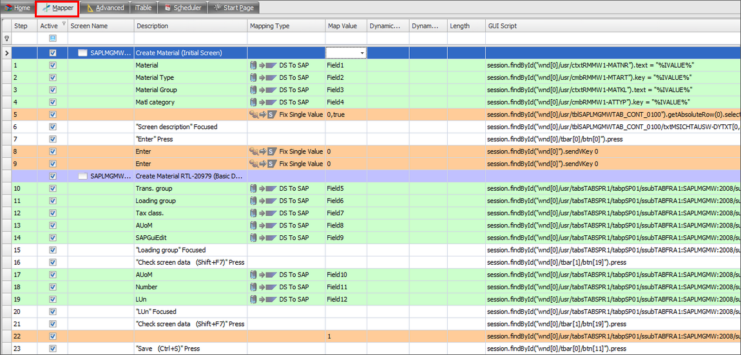Toggle Active checkbox for step 23 Save
Screen dimensions: 741x355
click(53, 348)
